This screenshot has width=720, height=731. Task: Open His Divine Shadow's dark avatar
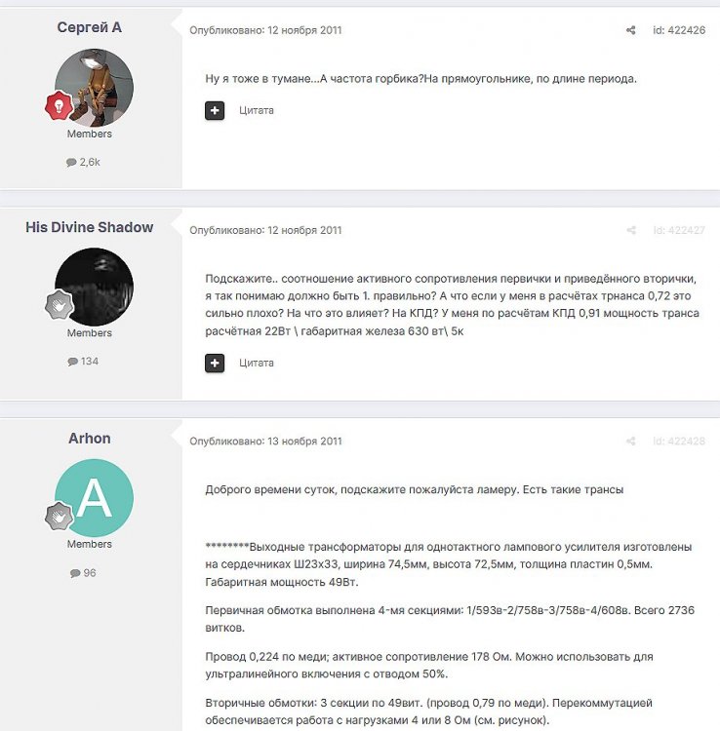point(95,288)
